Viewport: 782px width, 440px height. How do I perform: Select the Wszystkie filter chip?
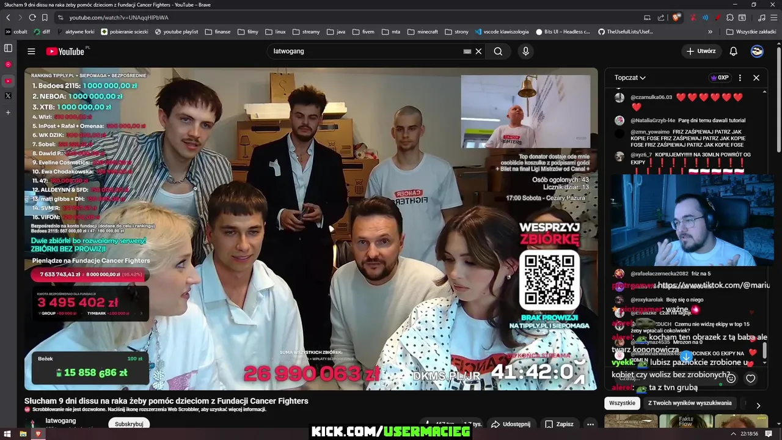pos(622,403)
